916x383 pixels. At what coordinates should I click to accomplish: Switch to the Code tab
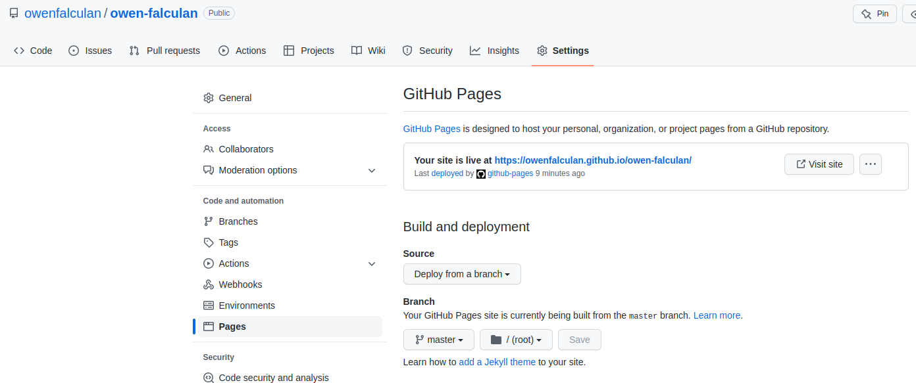[33, 51]
